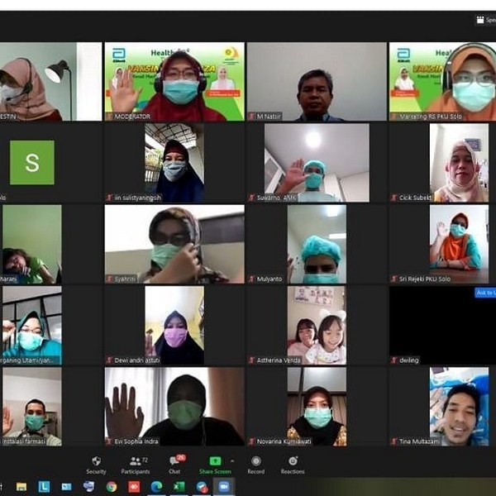Open the Security options in Zoom toolbar
Viewport: 496px width, 496px height.
tap(96, 463)
